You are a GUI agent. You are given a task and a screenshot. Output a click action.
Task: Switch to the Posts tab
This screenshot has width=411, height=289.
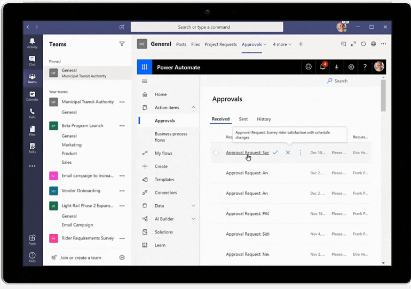(181, 44)
